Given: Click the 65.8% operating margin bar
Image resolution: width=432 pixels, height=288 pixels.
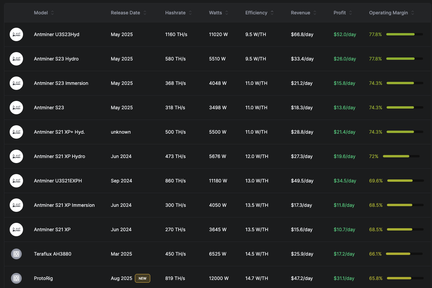Looking at the screenshot, I should click(x=405, y=278).
